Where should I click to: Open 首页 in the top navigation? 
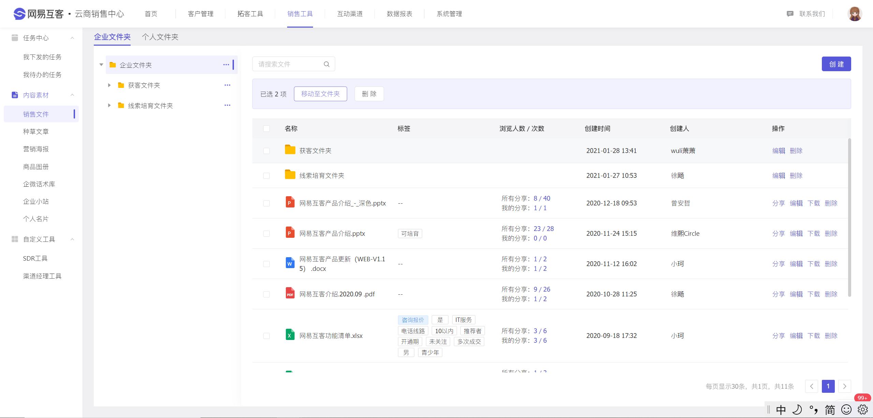[151, 14]
